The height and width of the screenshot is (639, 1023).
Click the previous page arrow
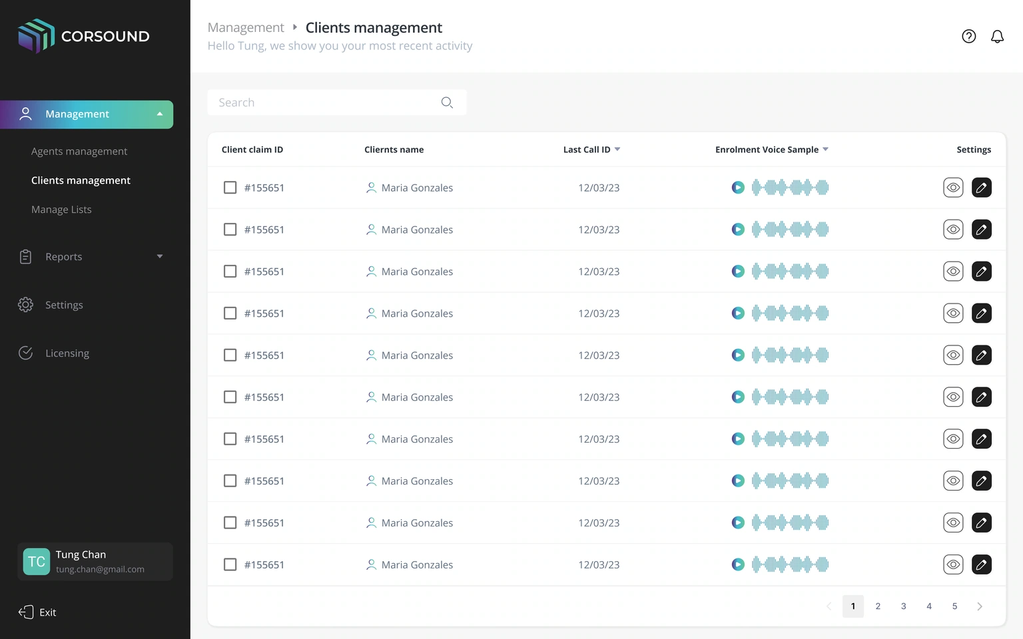click(x=829, y=606)
